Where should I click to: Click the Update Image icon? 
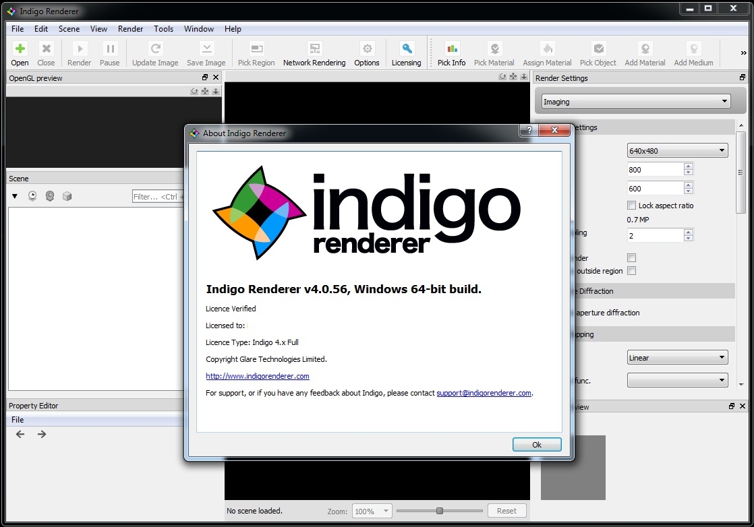[155, 53]
